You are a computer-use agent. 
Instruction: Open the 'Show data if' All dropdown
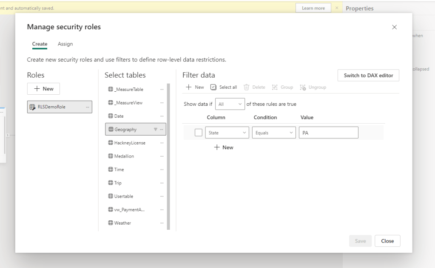[x=230, y=104]
